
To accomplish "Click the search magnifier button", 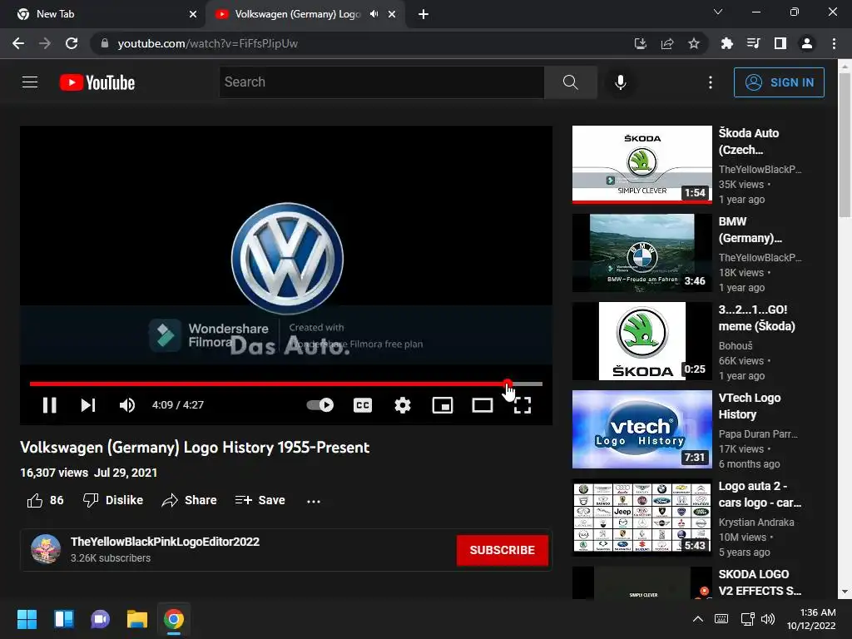I will tap(570, 82).
